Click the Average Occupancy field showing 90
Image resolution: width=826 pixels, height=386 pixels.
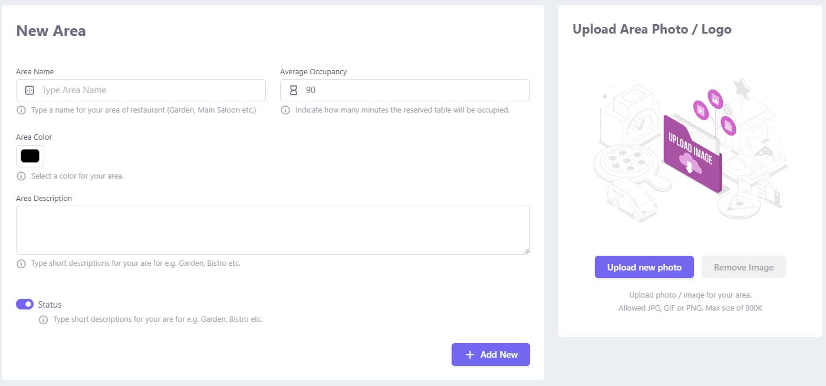(405, 90)
